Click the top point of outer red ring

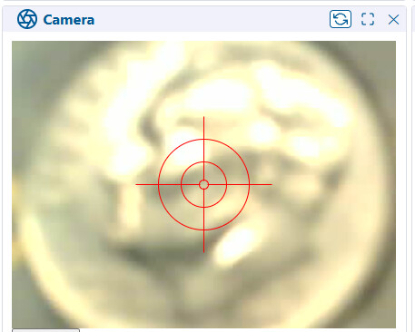coord(203,139)
